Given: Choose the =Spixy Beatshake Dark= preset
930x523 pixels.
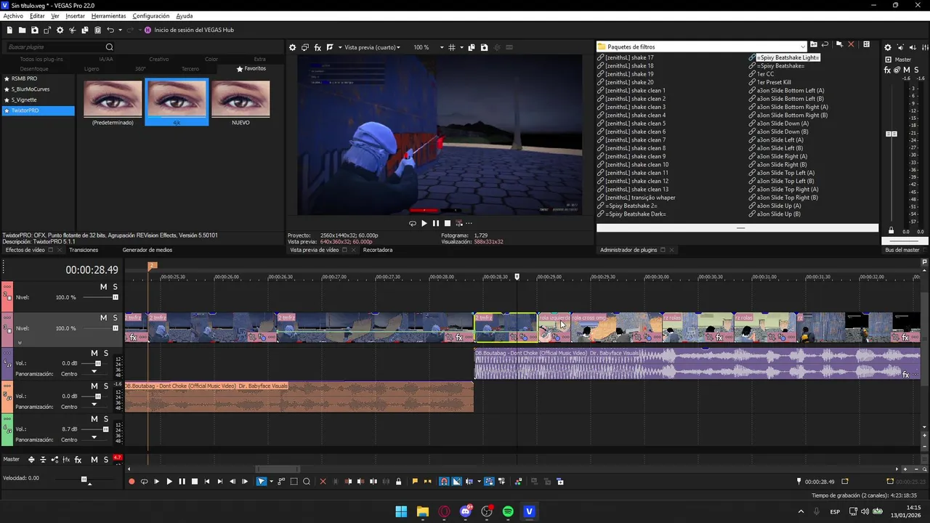Looking at the screenshot, I should 636,214.
